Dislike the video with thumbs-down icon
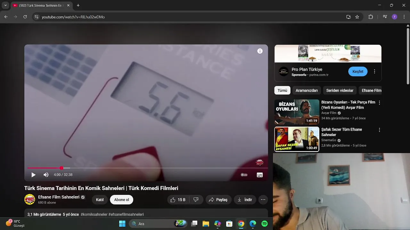 (196, 200)
